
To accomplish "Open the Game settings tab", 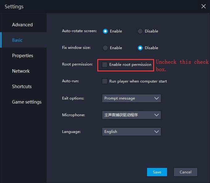I will (27, 102).
